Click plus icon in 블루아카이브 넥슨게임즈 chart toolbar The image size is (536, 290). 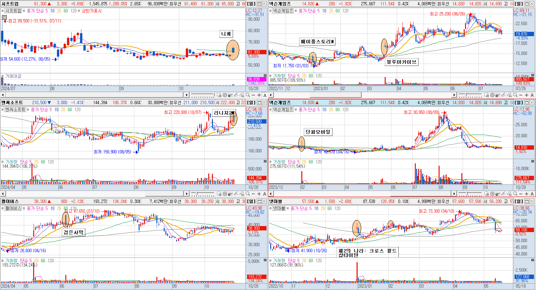(x=527, y=95)
